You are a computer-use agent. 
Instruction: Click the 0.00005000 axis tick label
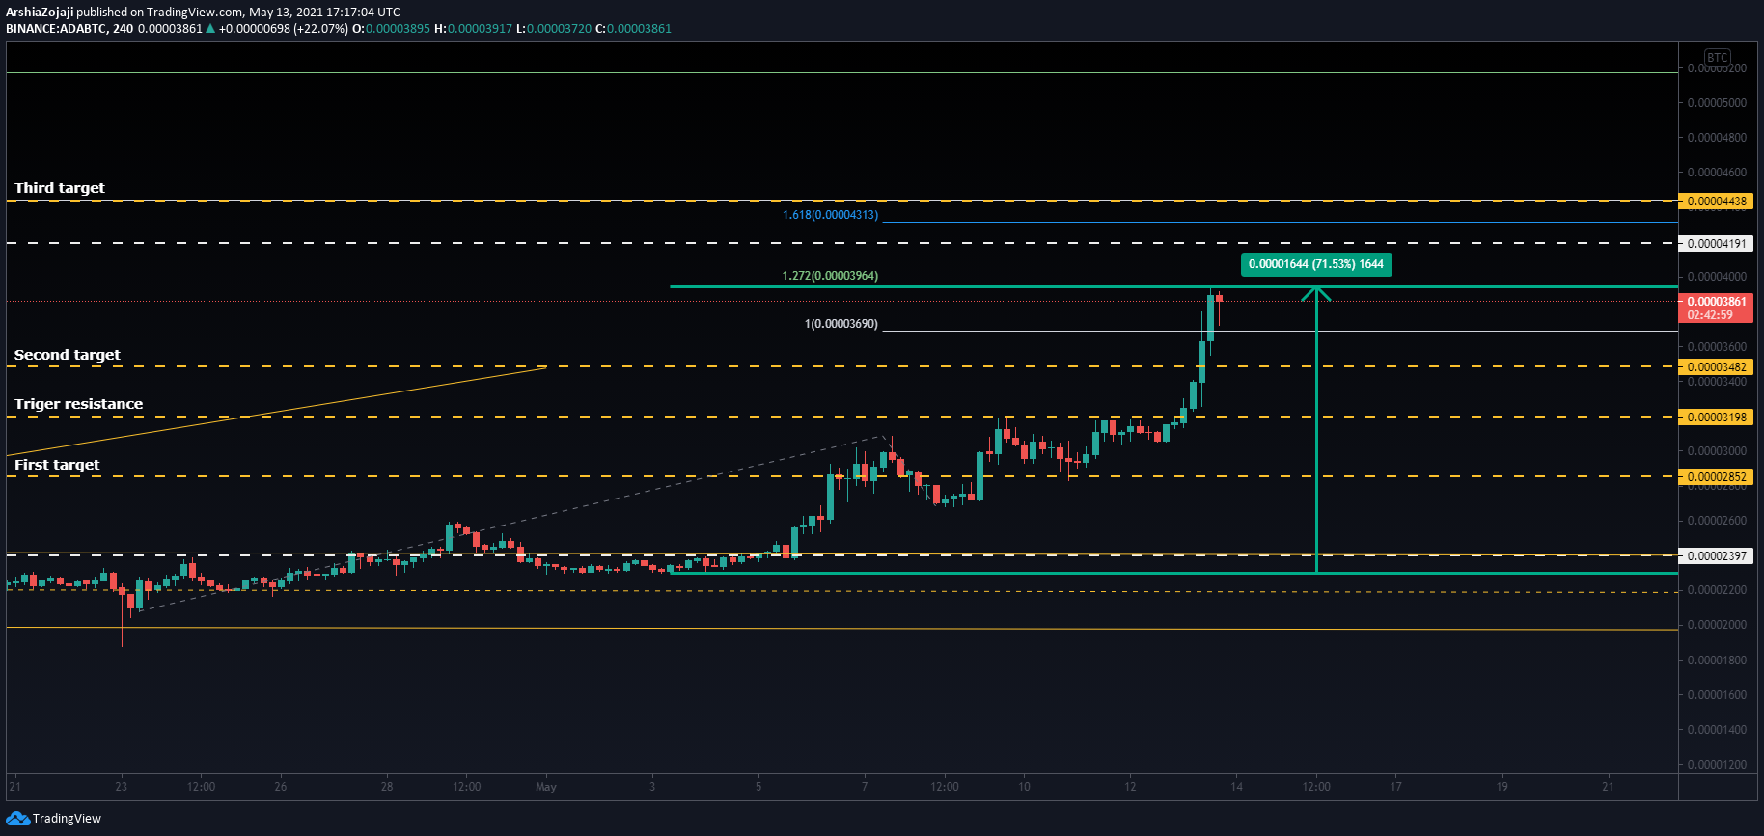click(x=1717, y=103)
